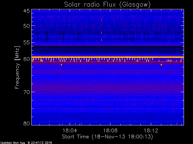Select the 80 frequency axis label

tap(27, 123)
